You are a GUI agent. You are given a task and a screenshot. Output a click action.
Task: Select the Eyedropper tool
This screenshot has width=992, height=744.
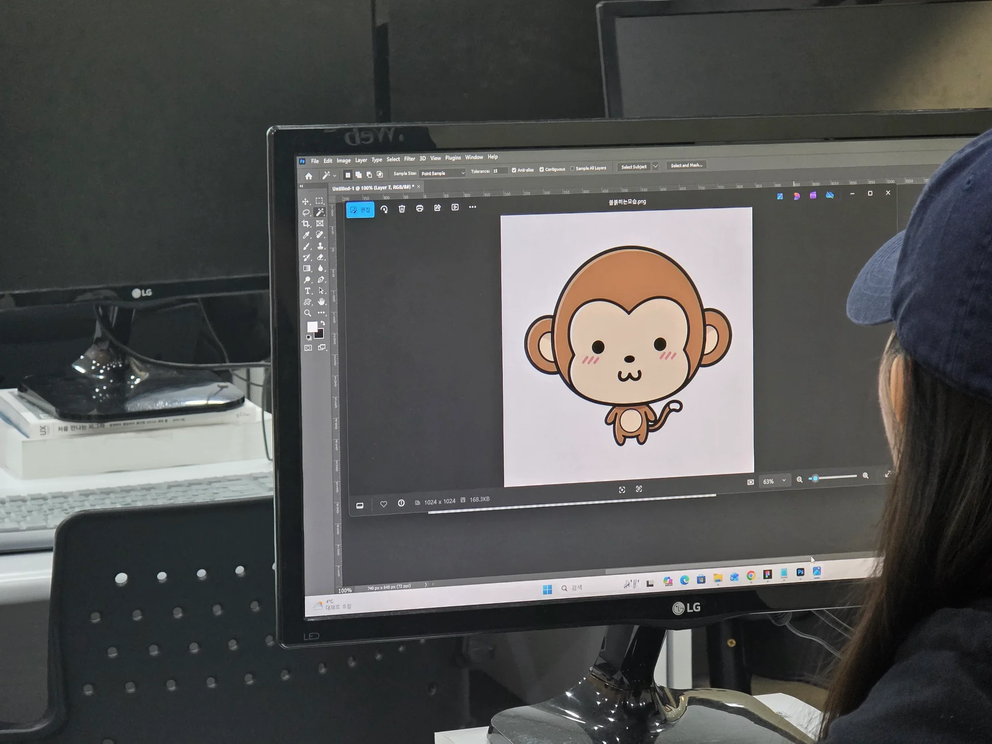306,235
